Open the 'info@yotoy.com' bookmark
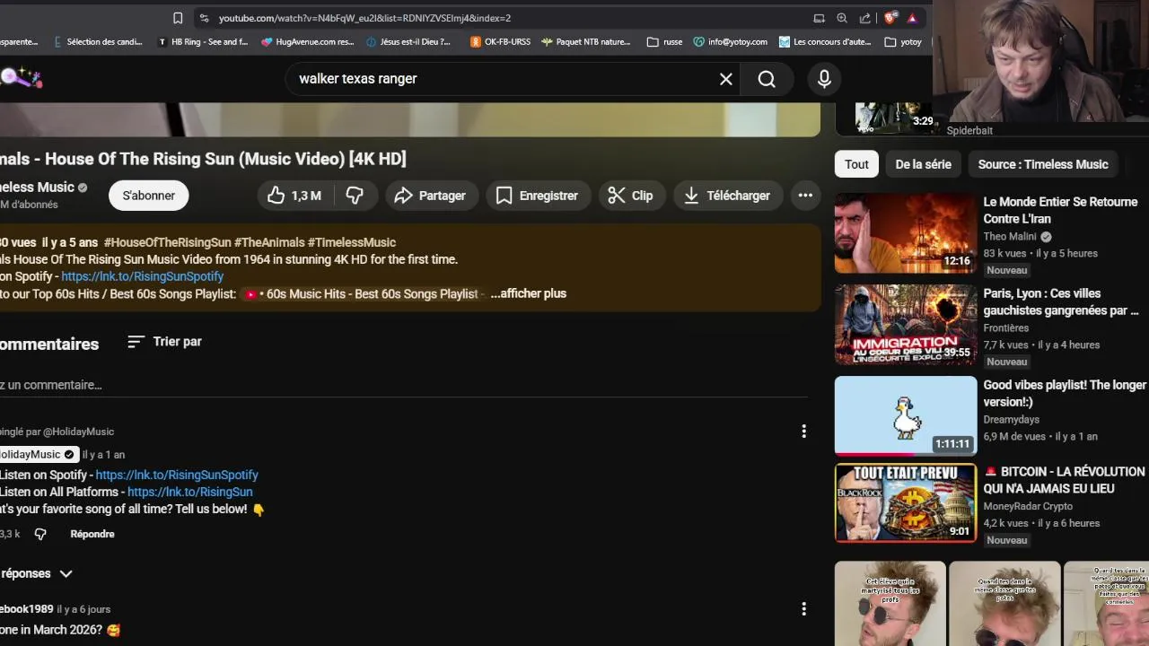 (x=730, y=41)
